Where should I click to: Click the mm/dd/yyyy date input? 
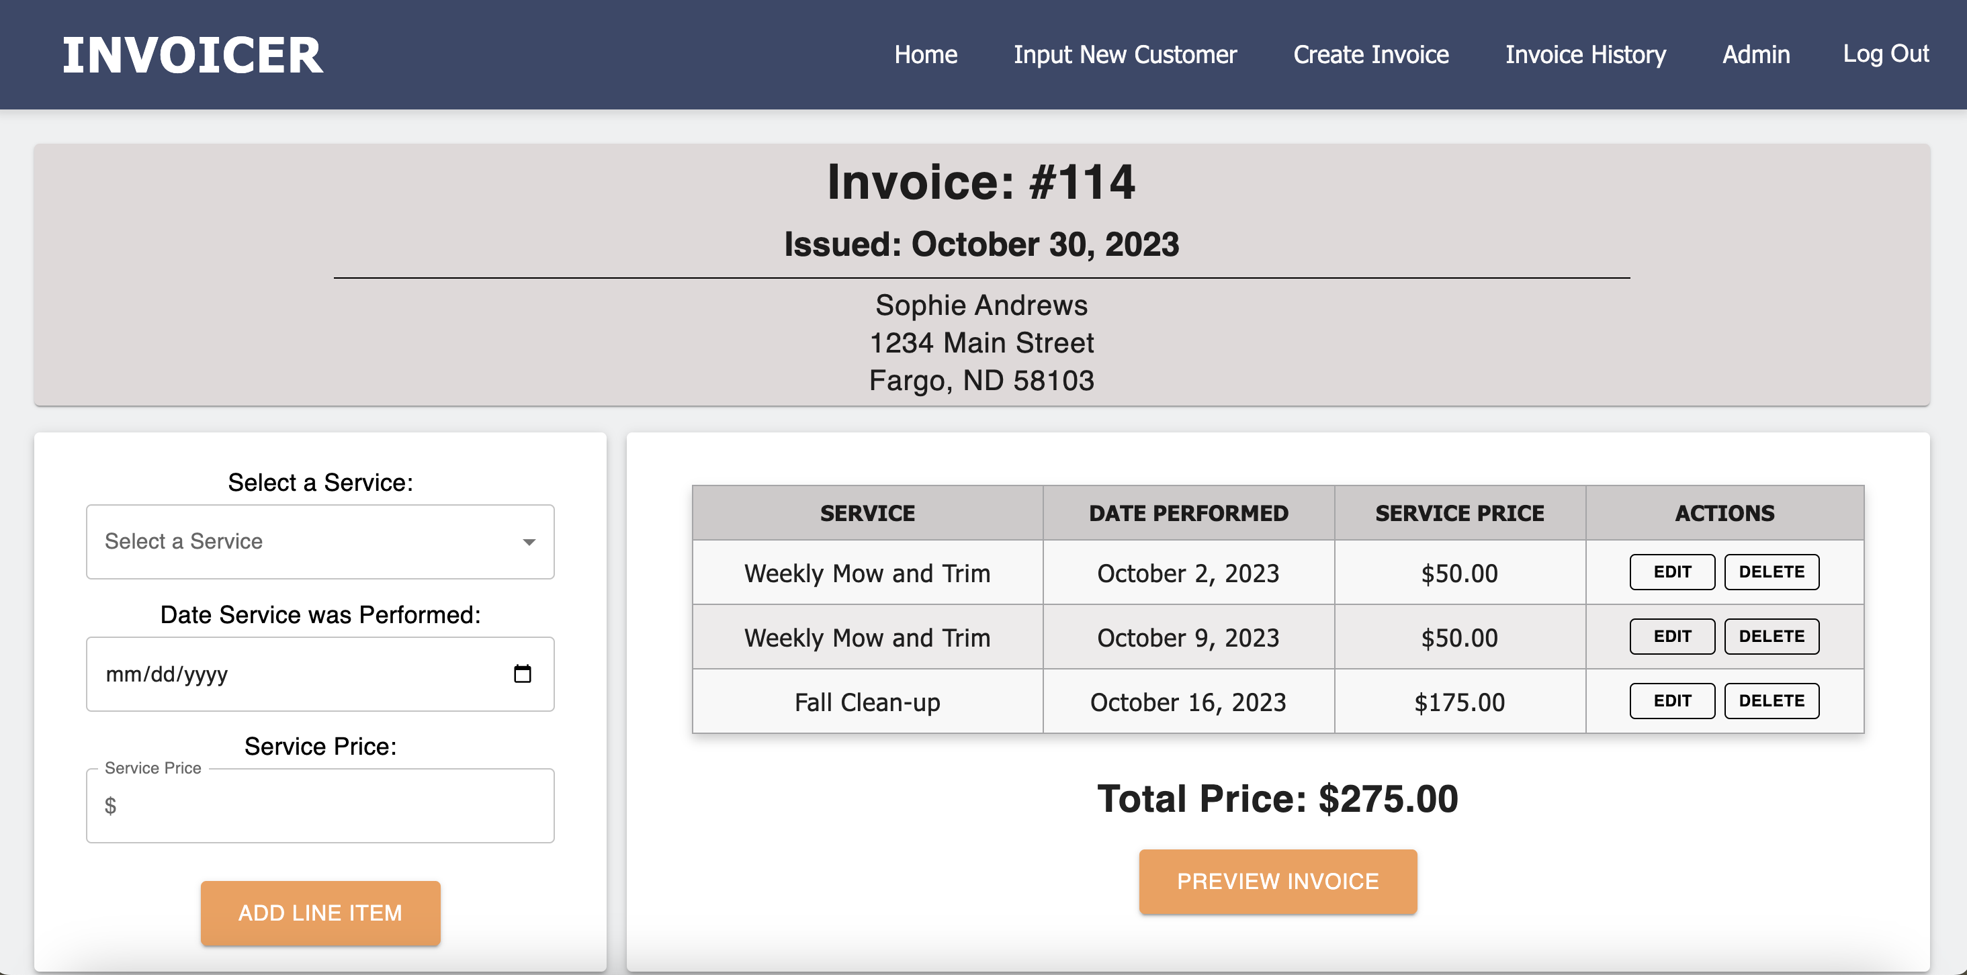[320, 674]
